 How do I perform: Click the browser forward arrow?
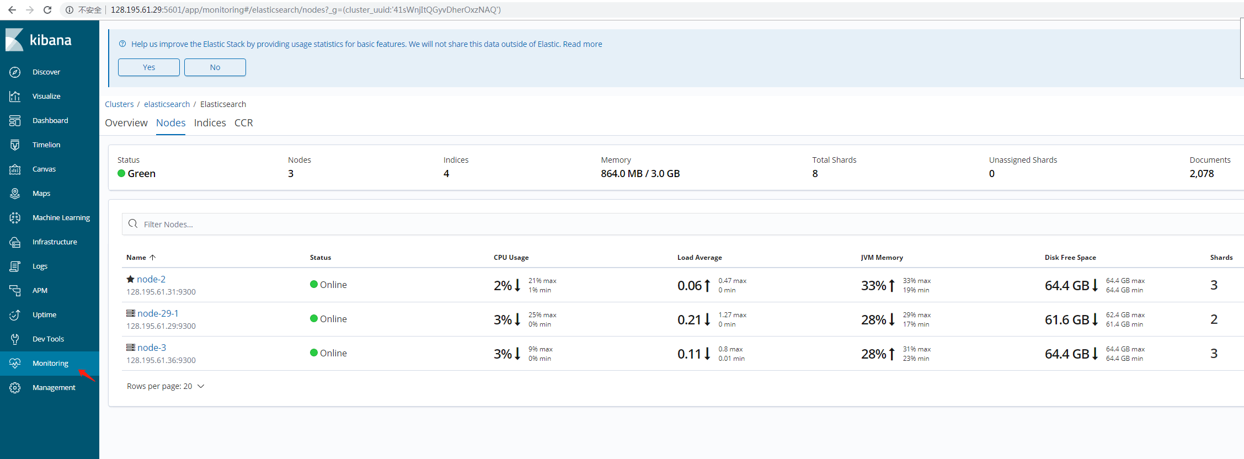click(x=30, y=10)
